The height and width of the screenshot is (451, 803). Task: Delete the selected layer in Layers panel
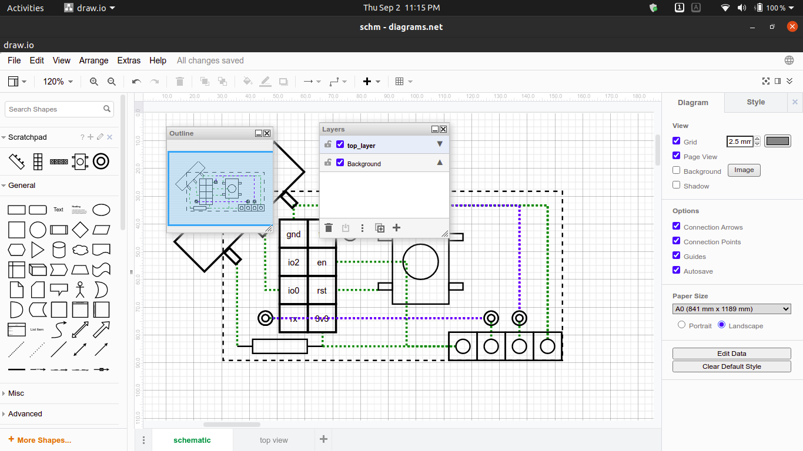(x=329, y=228)
